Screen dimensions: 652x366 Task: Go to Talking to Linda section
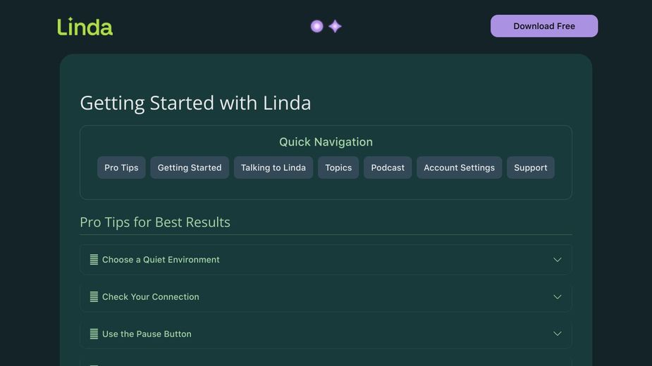click(x=273, y=168)
